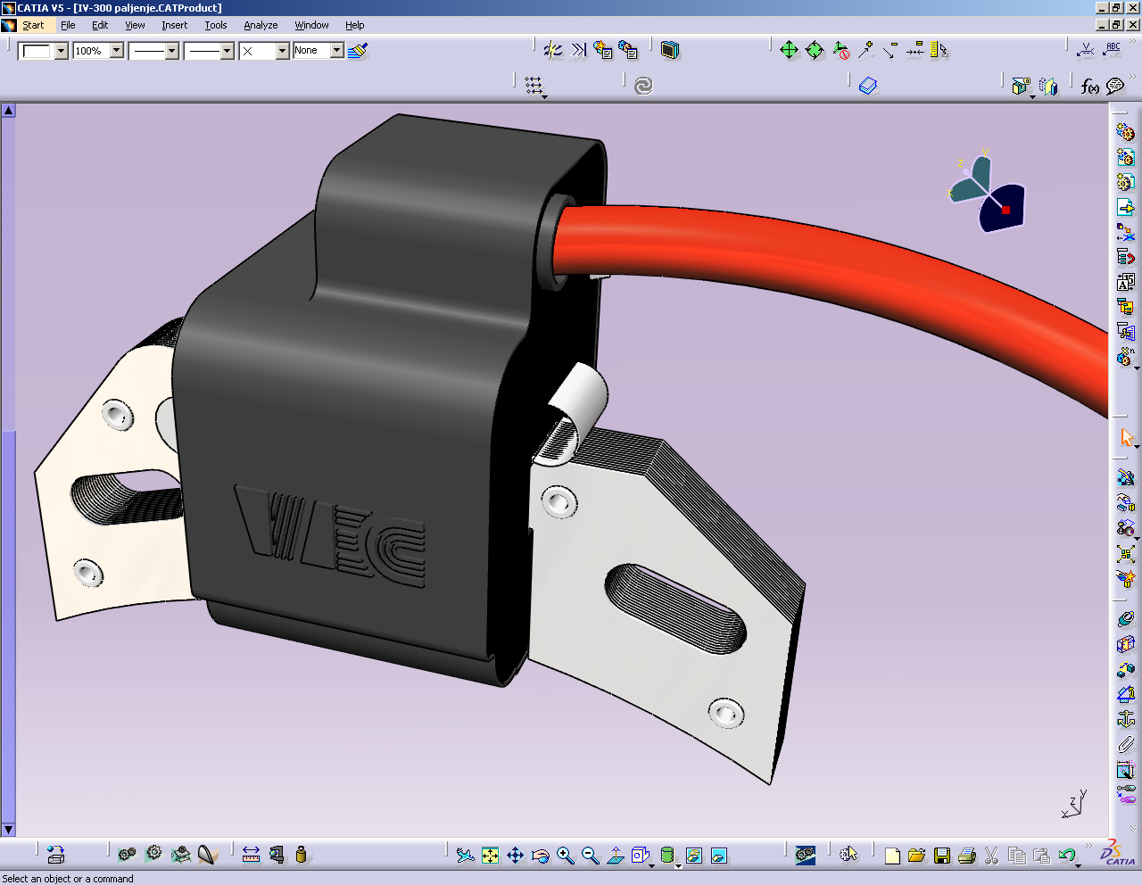Screen dimensions: 1142x885
Task: Open the File menu
Action: tap(68, 25)
